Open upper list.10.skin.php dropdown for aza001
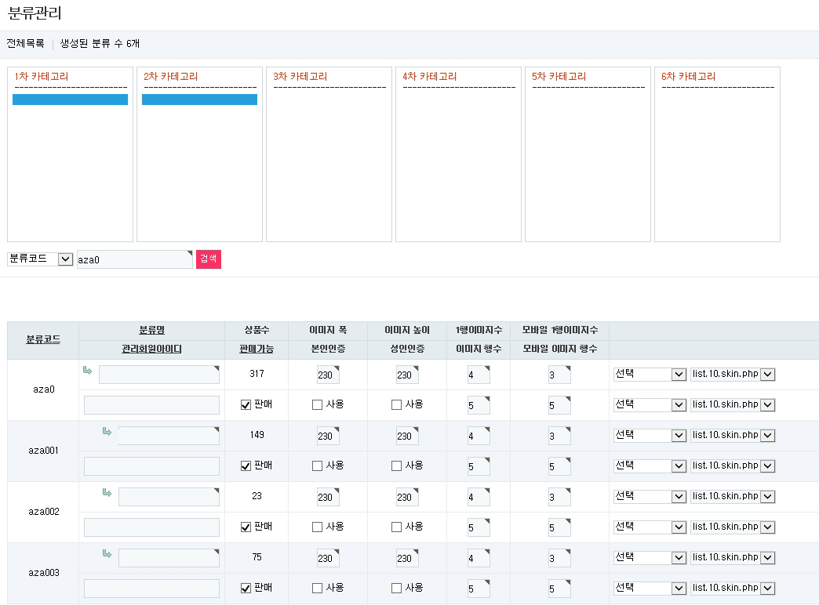Screen dimensions: 819x605 tap(733, 436)
